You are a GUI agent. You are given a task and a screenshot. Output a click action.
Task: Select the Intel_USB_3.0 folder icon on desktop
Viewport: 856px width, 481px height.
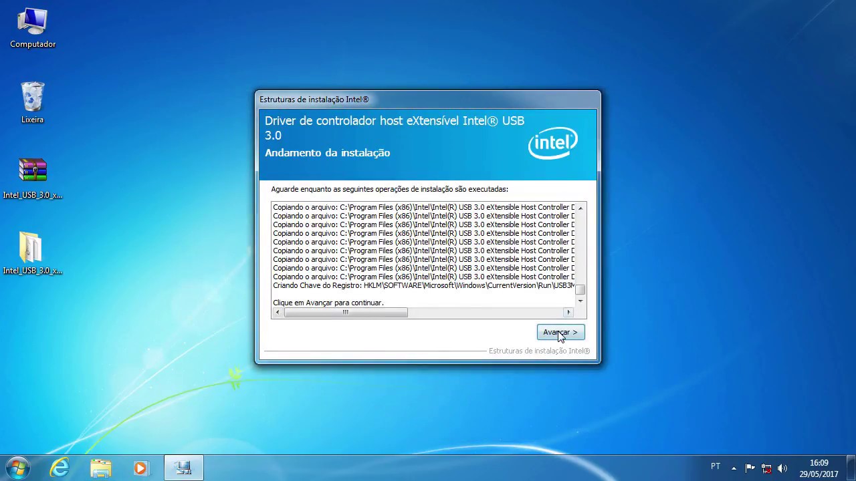pyautogui.click(x=32, y=254)
